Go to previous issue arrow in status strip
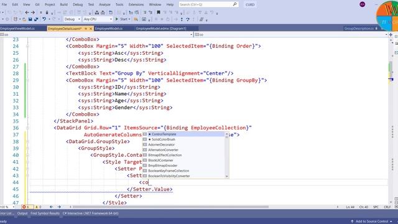 51,207
